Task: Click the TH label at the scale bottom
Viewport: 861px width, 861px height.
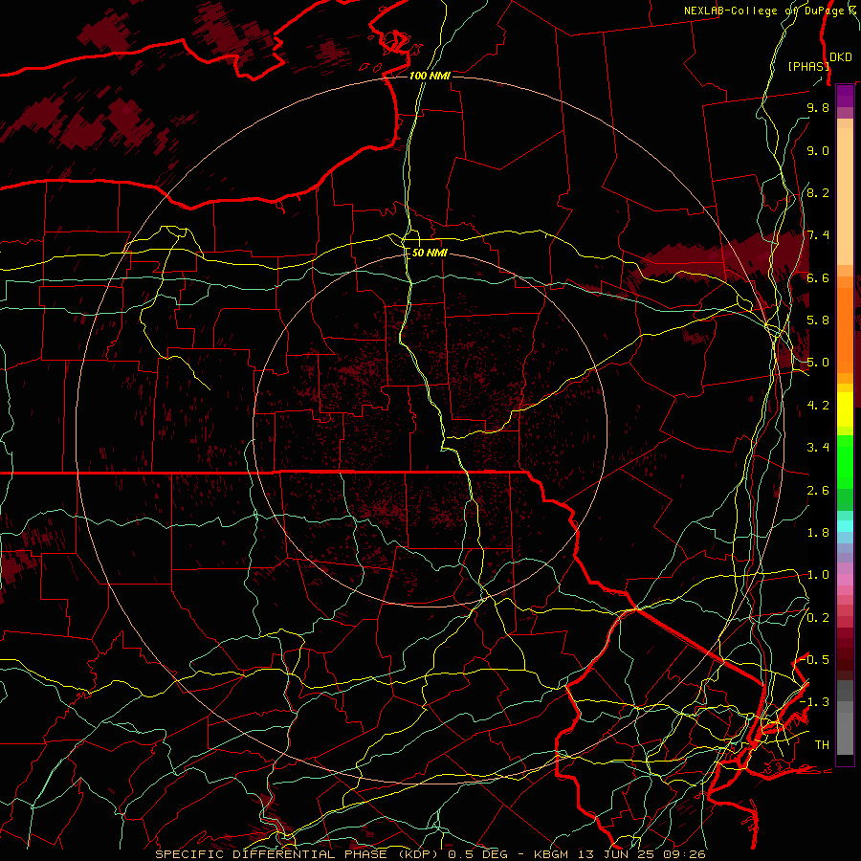Action: pyautogui.click(x=822, y=745)
